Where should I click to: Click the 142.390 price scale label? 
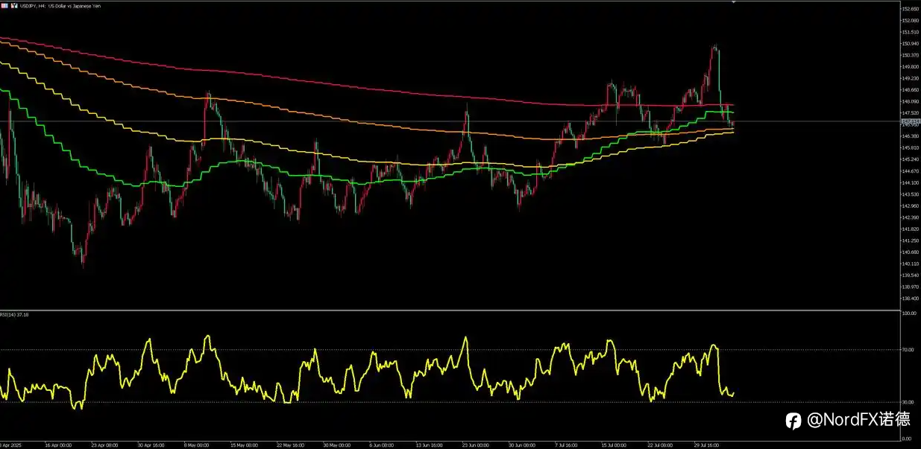tap(910, 217)
